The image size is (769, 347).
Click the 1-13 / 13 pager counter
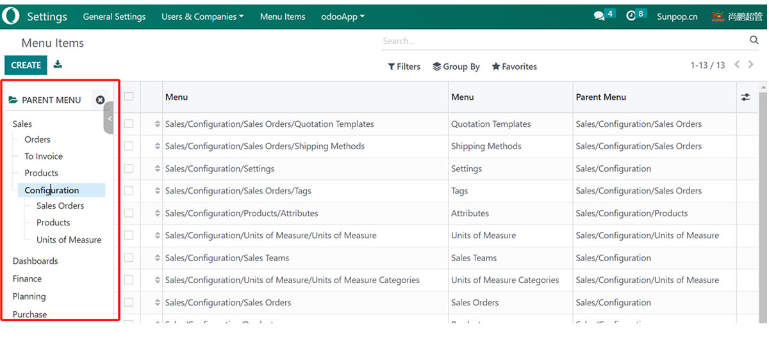(707, 65)
